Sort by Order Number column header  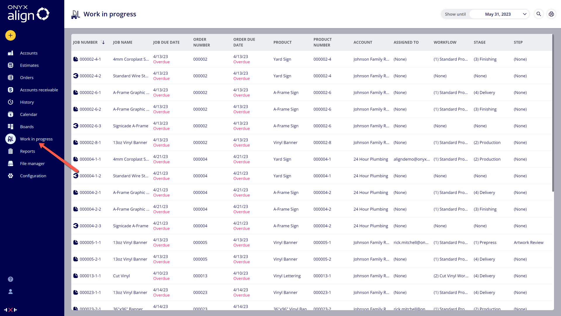(x=202, y=42)
